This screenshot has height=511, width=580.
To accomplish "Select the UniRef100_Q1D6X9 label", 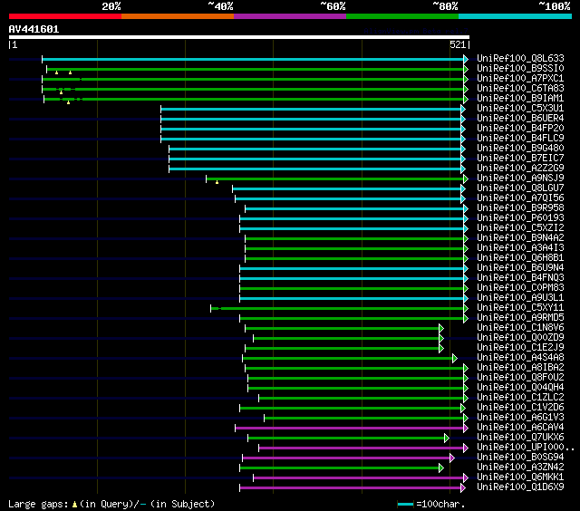I will [520, 487].
